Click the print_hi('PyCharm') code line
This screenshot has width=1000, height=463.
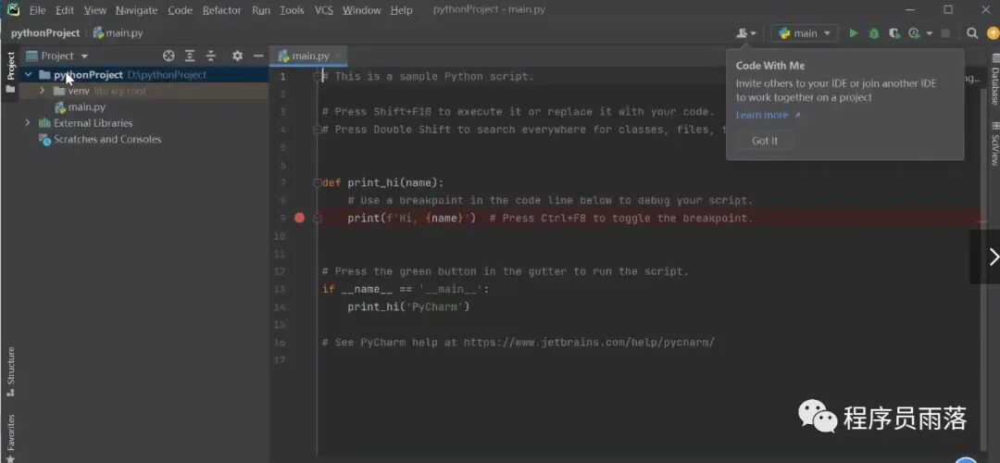(x=408, y=307)
